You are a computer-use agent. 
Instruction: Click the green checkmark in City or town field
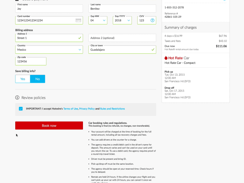(x=153, y=49)
